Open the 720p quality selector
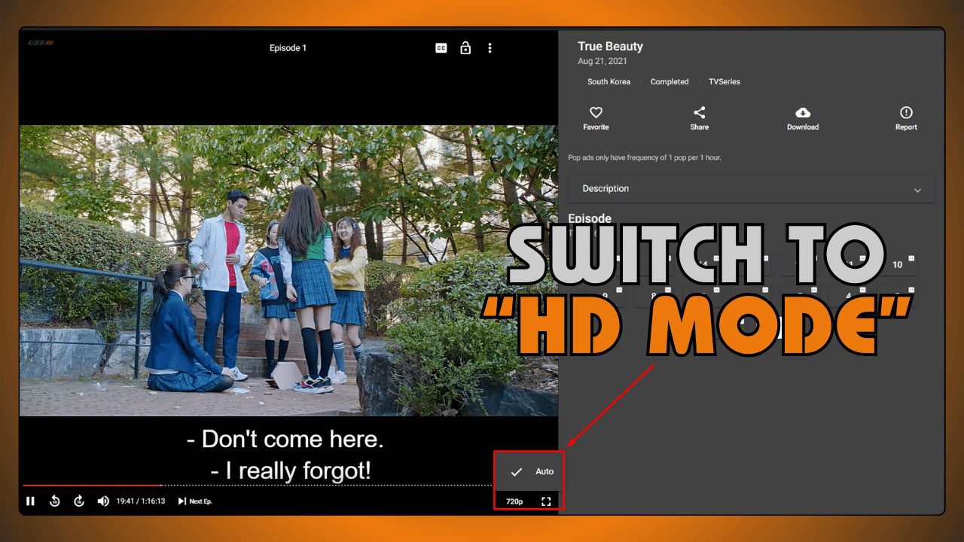964x542 pixels. pos(514,501)
